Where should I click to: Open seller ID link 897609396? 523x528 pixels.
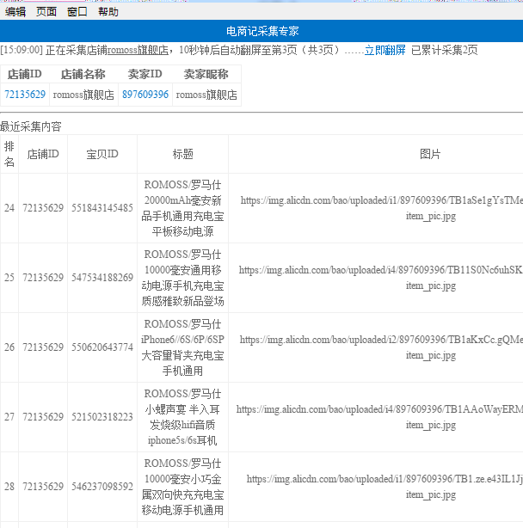[x=145, y=95]
